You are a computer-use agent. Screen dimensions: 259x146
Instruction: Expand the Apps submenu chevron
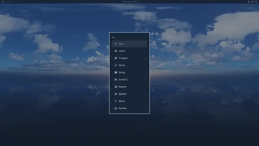tap(145, 44)
